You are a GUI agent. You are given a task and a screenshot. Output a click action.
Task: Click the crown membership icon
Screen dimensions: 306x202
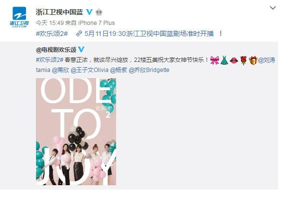99,12
